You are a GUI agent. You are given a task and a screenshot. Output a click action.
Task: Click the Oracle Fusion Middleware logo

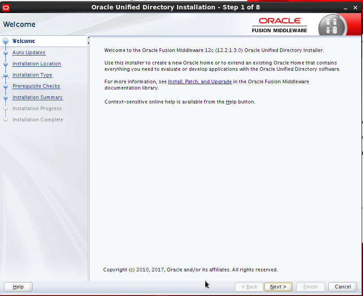pyautogui.click(x=280, y=25)
